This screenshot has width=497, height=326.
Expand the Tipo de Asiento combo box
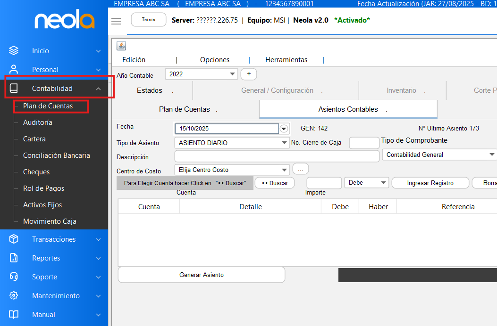pos(284,143)
